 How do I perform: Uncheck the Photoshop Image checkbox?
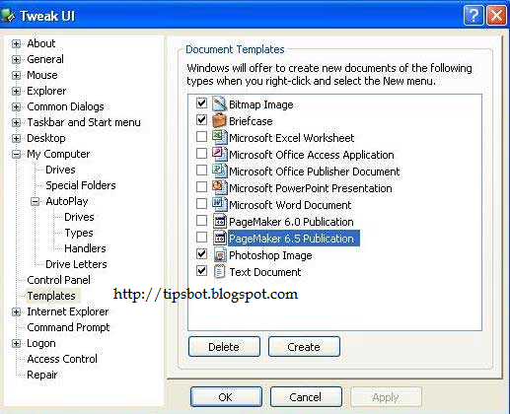click(x=201, y=253)
